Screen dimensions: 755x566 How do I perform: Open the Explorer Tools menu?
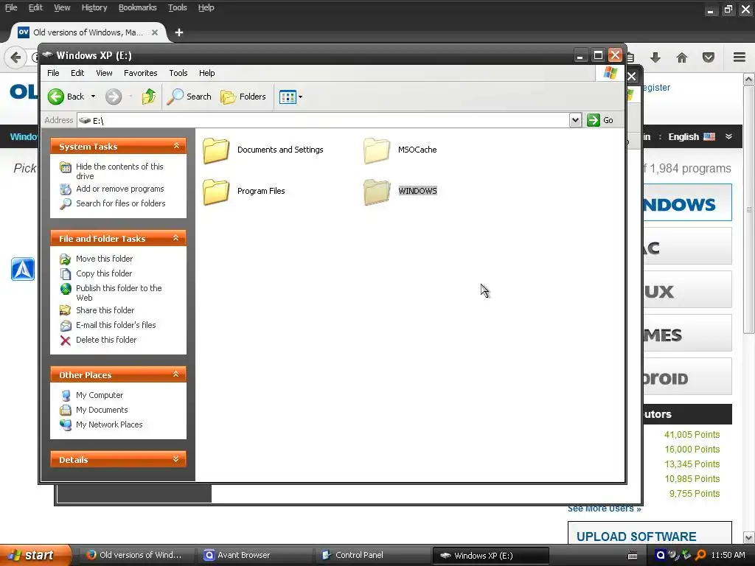pyautogui.click(x=178, y=73)
